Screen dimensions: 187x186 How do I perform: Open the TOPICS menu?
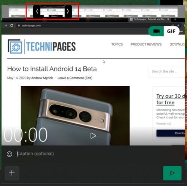point(117,44)
